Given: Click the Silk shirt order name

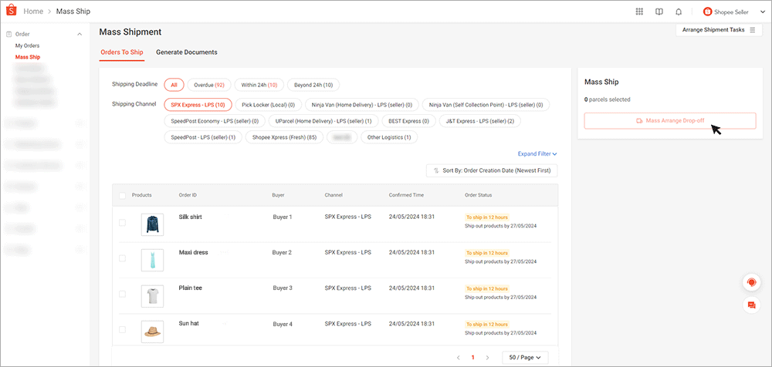Looking at the screenshot, I should (191, 217).
